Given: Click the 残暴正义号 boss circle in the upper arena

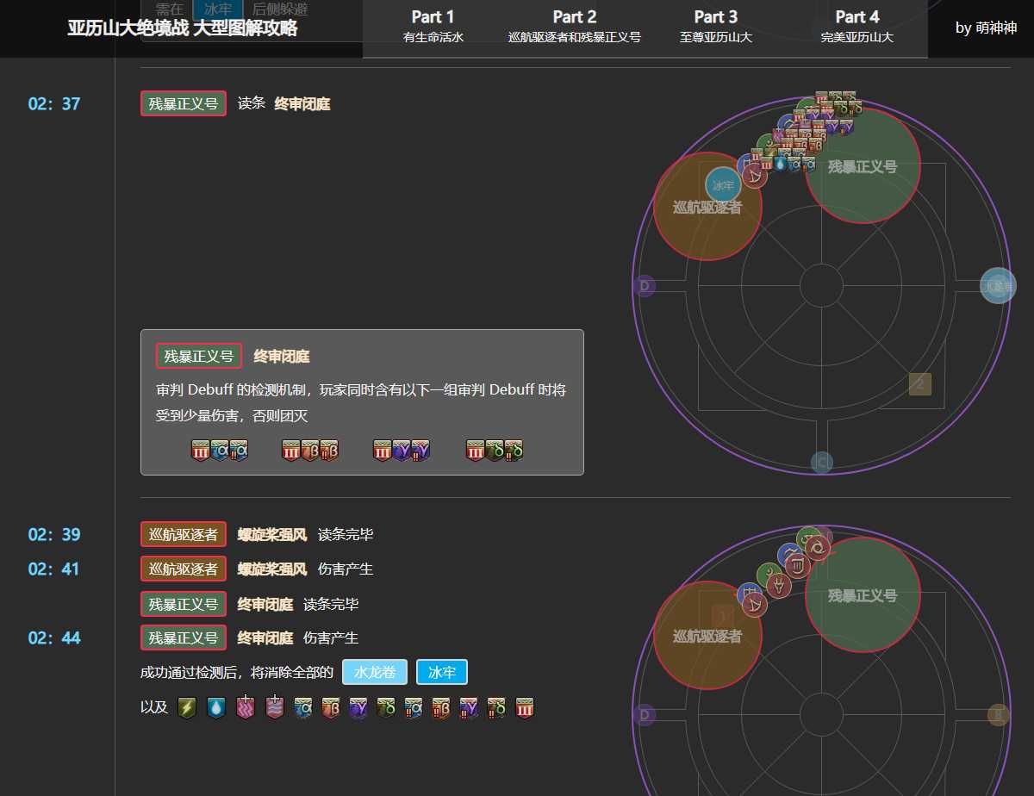Looking at the screenshot, I should point(863,166).
